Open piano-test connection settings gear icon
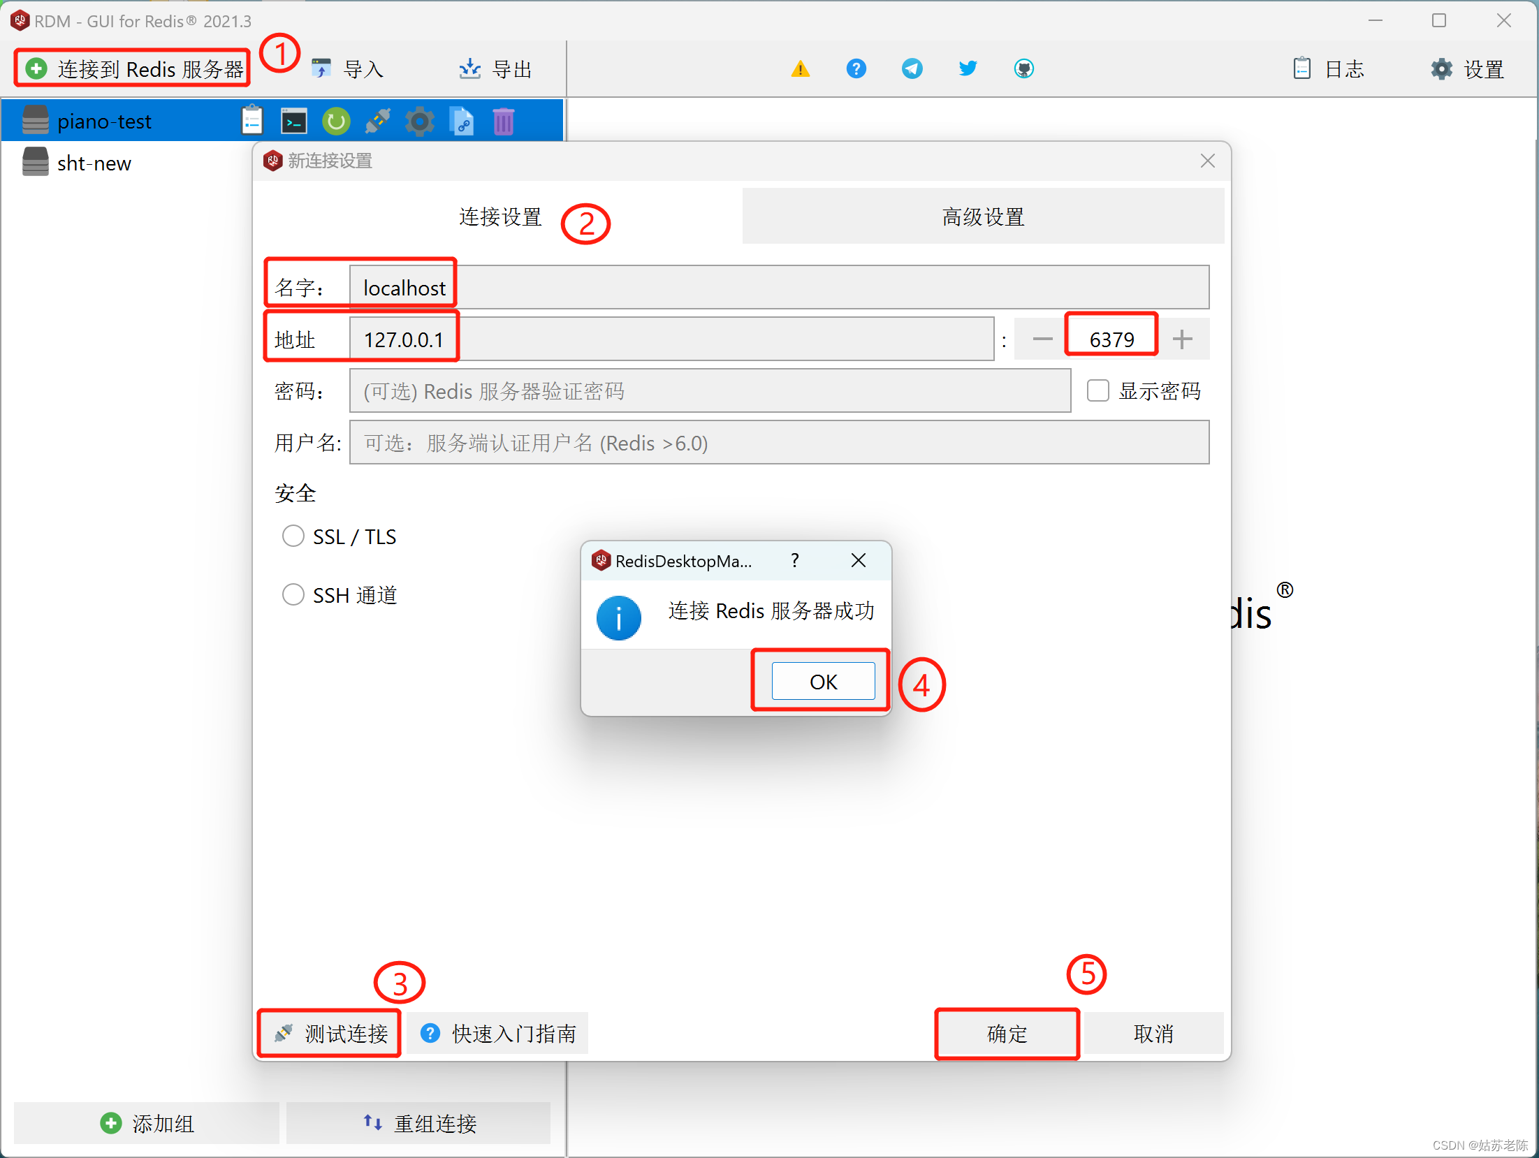The height and width of the screenshot is (1158, 1539). click(x=420, y=121)
